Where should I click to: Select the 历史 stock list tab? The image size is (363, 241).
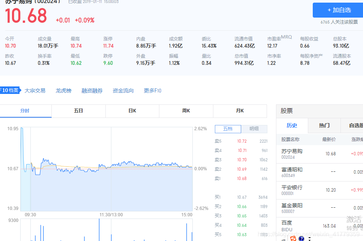(x=292, y=125)
